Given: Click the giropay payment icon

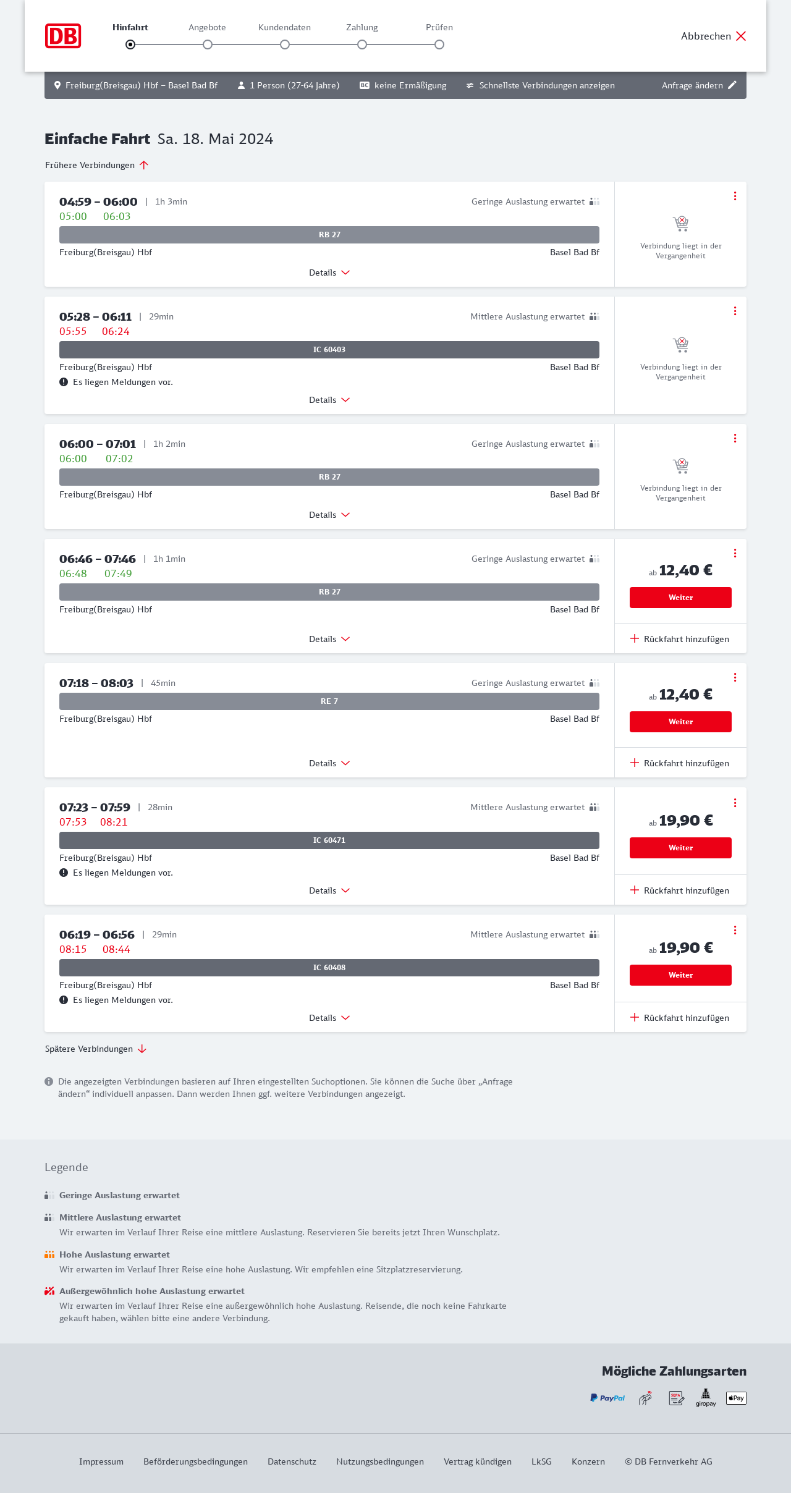Looking at the screenshot, I should 706,1398.
